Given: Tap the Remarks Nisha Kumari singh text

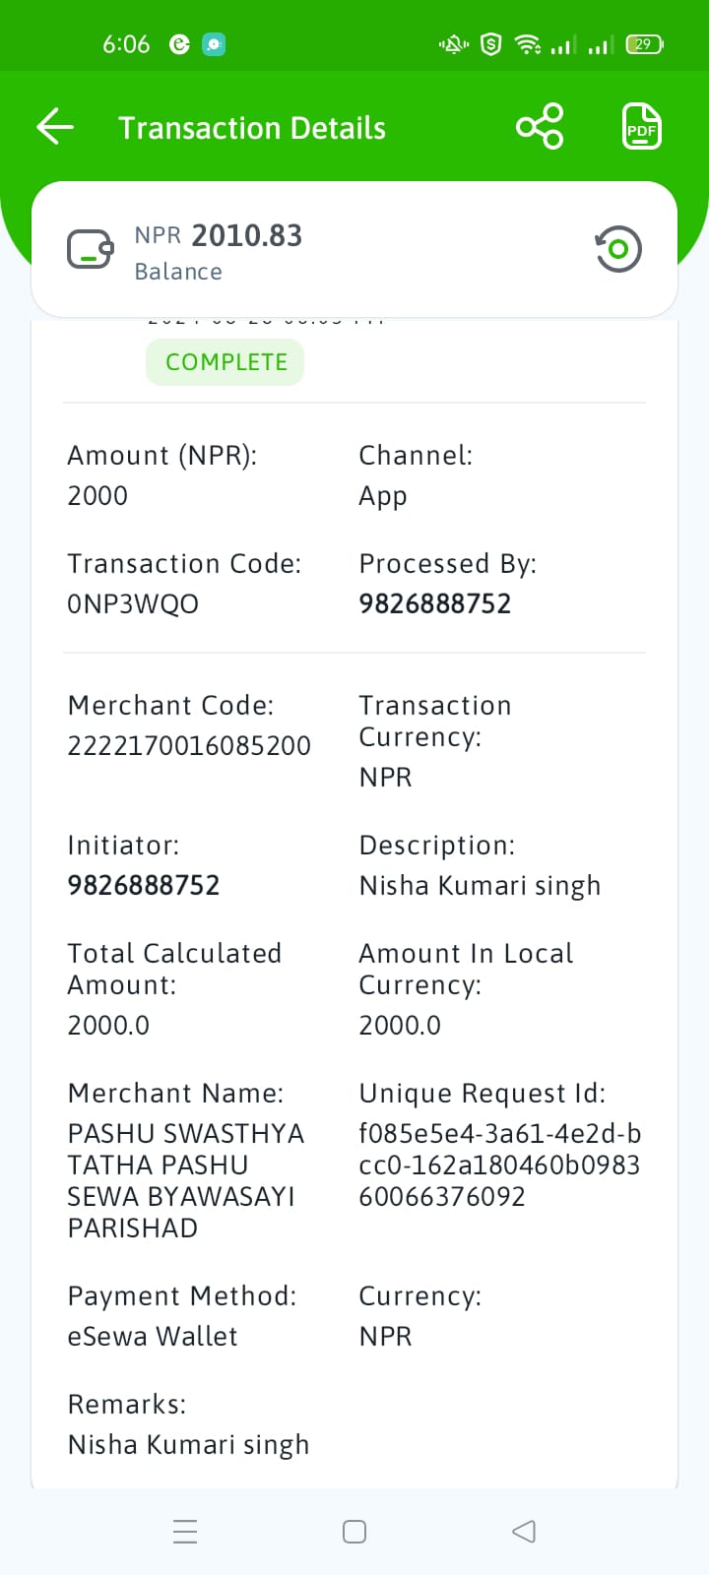Looking at the screenshot, I should 188,1445.
